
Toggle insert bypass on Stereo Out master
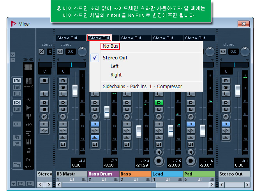click(x=226, y=124)
